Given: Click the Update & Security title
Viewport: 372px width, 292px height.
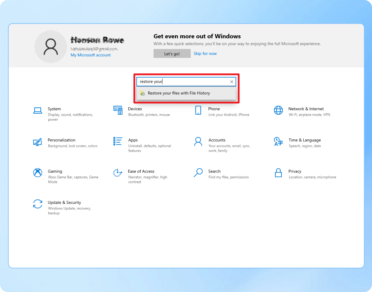Looking at the screenshot, I should click(64, 202).
